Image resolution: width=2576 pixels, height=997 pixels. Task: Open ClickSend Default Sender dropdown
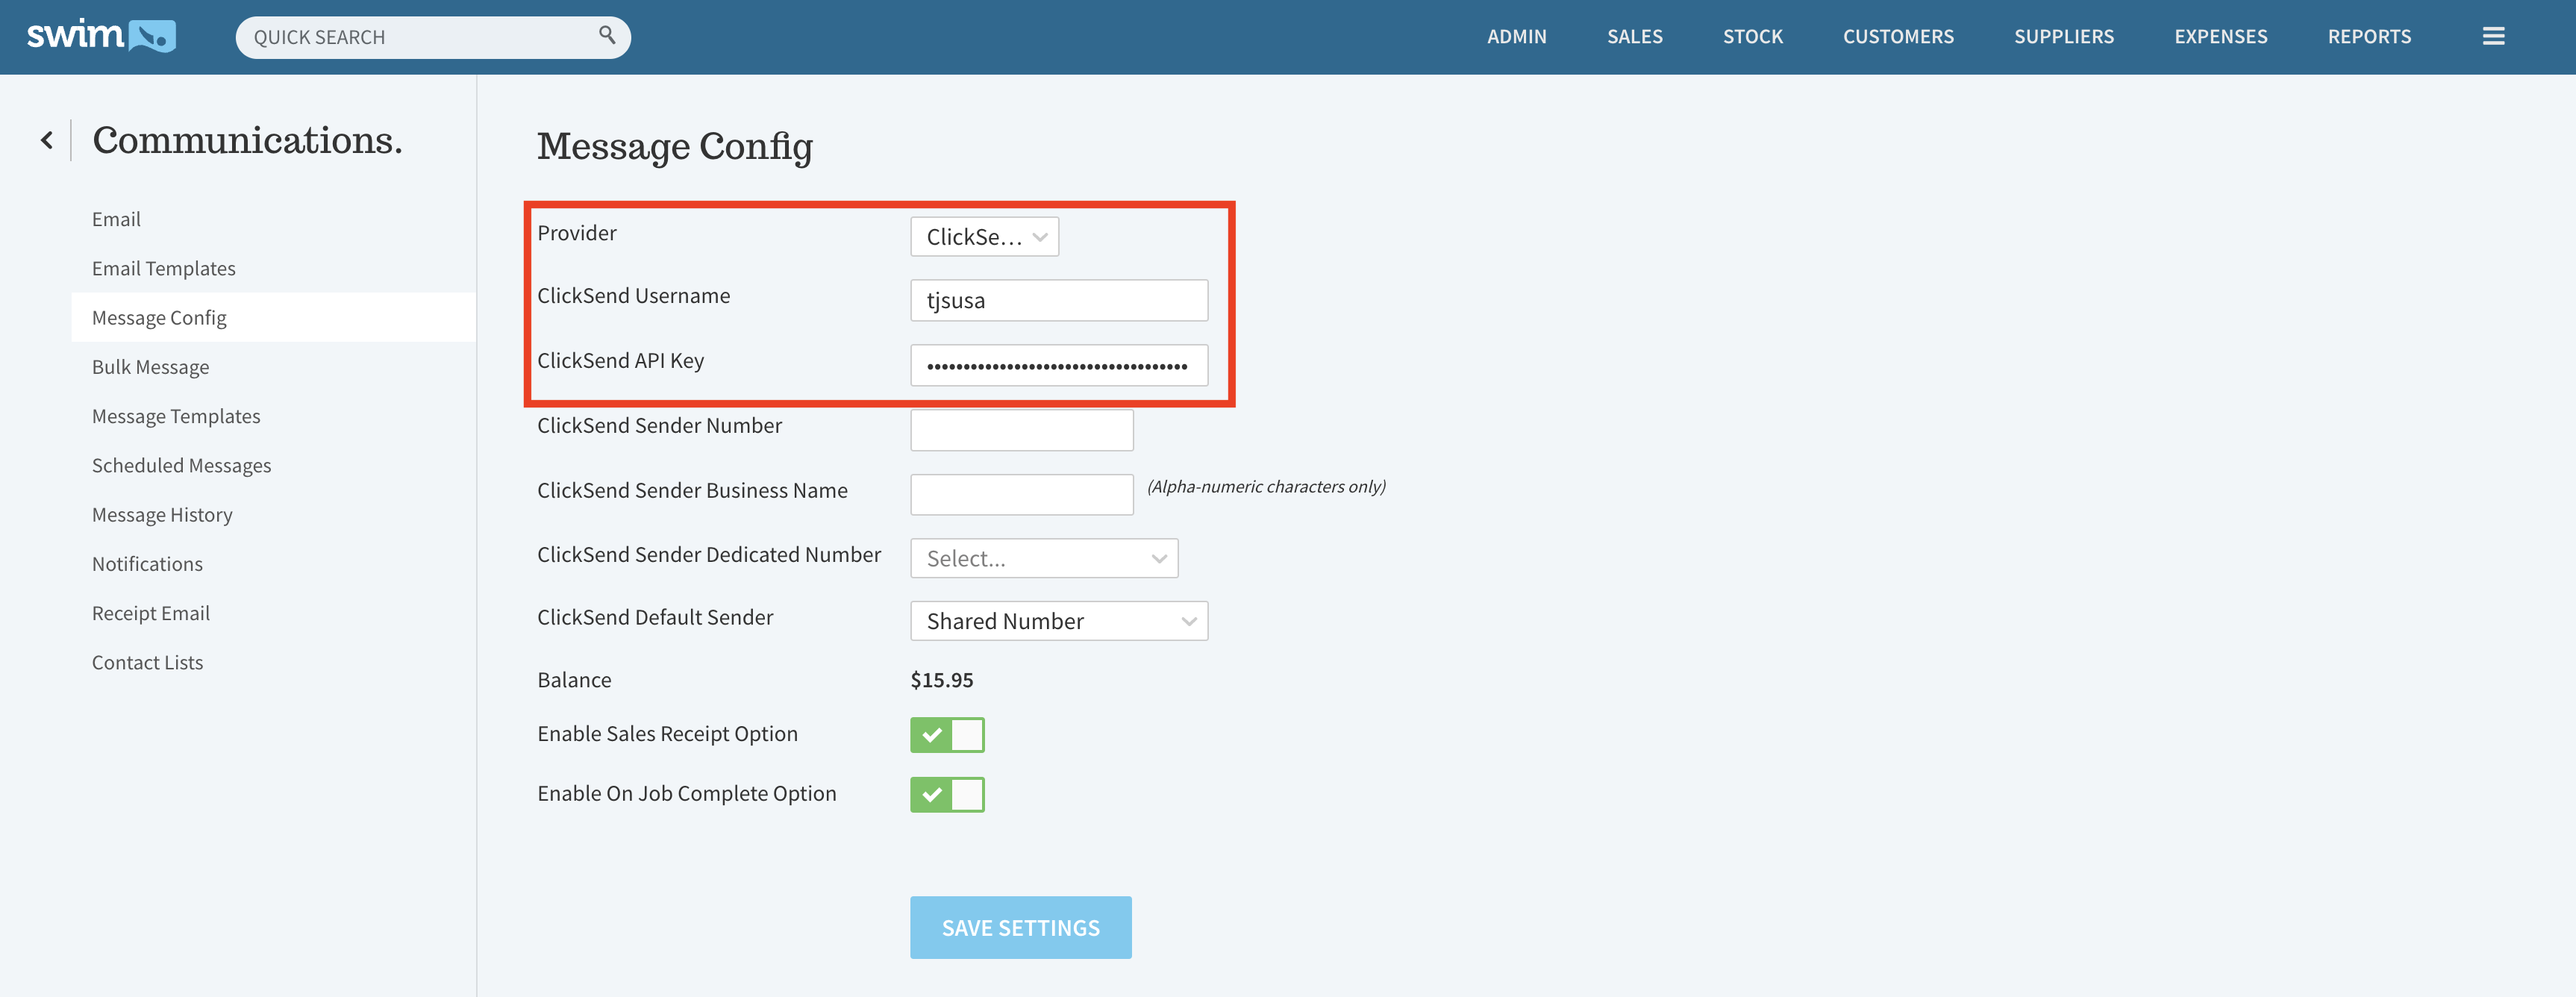pos(1058,621)
